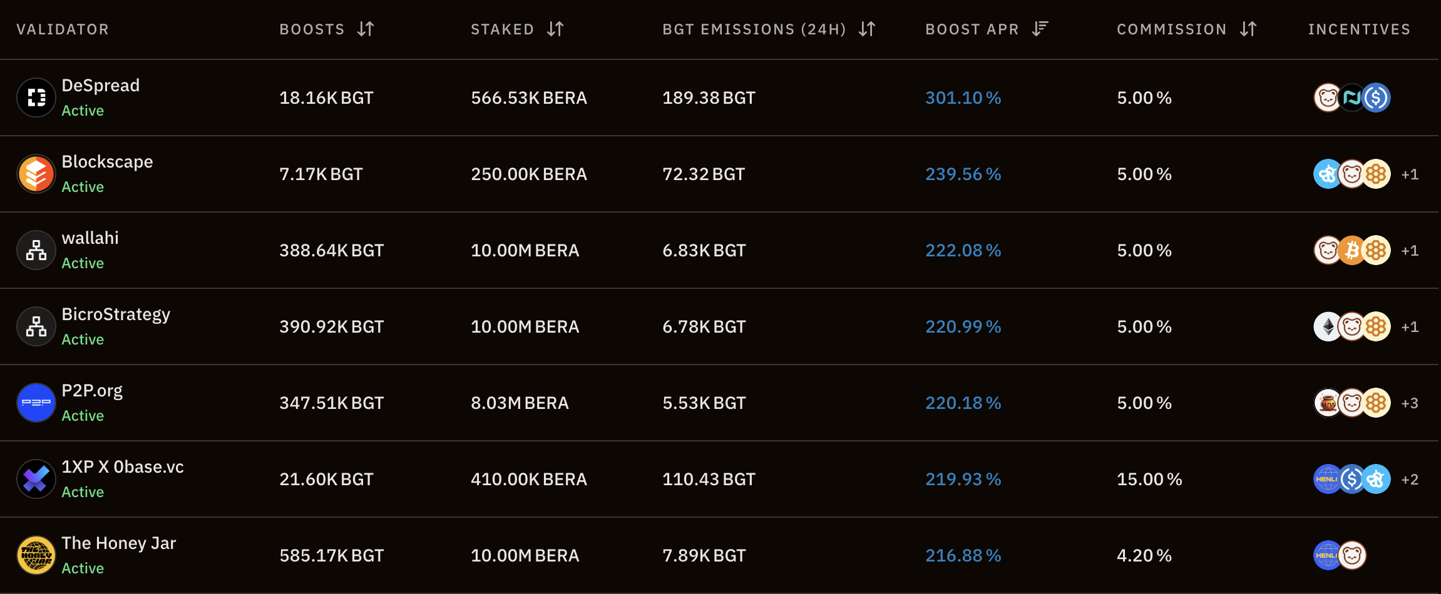This screenshot has width=1441, height=594.
Task: Sort validators by Boosts column arrows
Action: (x=366, y=29)
